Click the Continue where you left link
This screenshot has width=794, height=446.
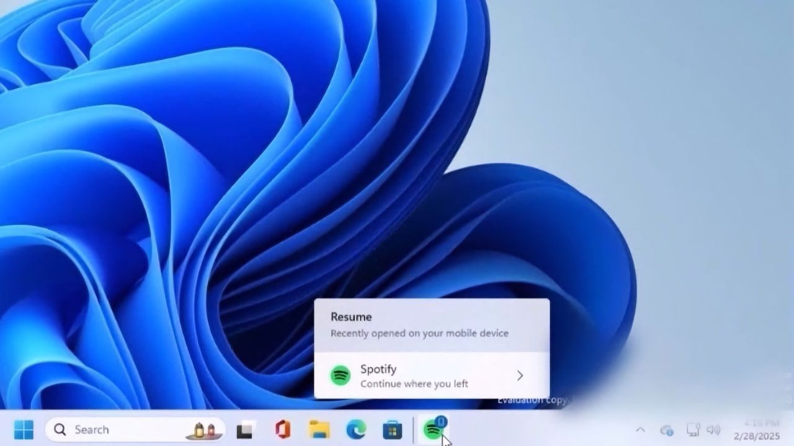(x=413, y=383)
